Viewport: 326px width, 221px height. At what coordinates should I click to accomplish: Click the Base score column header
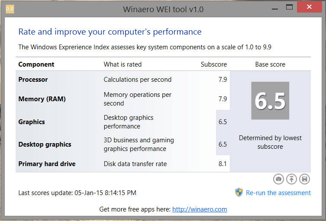(270, 64)
